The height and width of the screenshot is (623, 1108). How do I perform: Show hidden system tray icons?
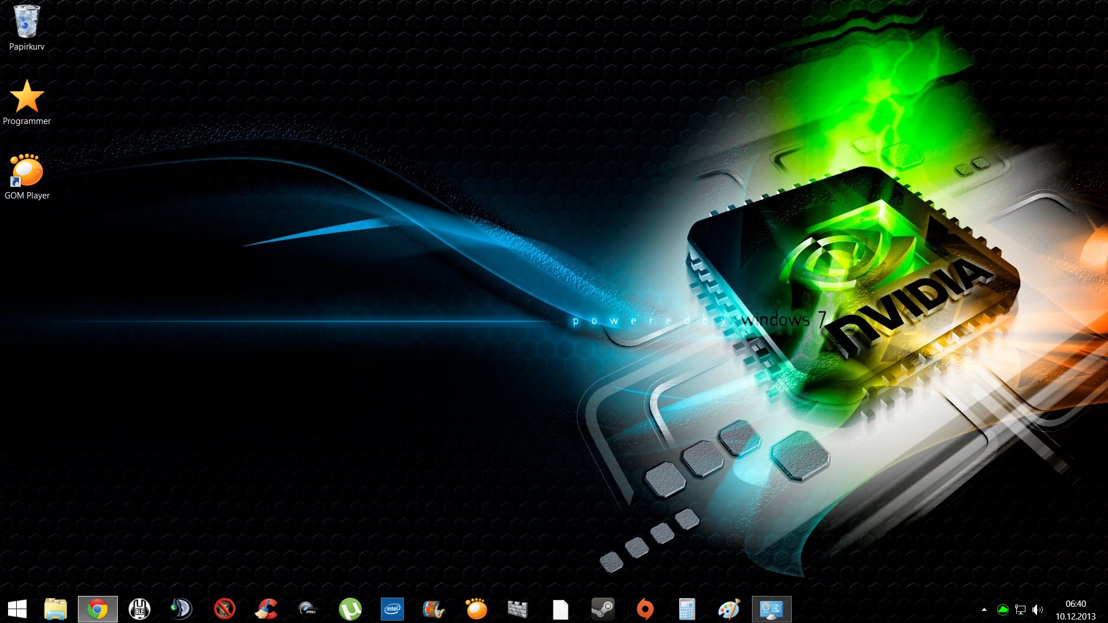click(x=984, y=610)
